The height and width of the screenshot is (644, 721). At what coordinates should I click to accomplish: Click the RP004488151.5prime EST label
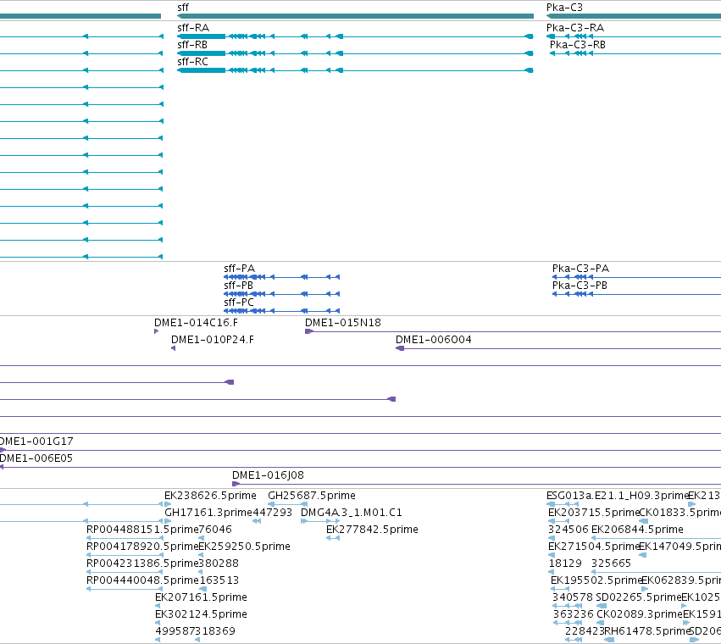142,530
